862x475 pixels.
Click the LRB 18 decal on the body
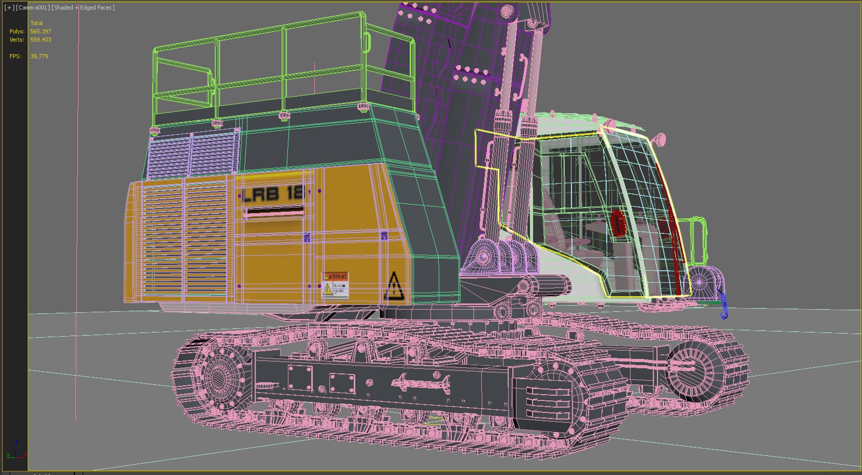tap(274, 194)
